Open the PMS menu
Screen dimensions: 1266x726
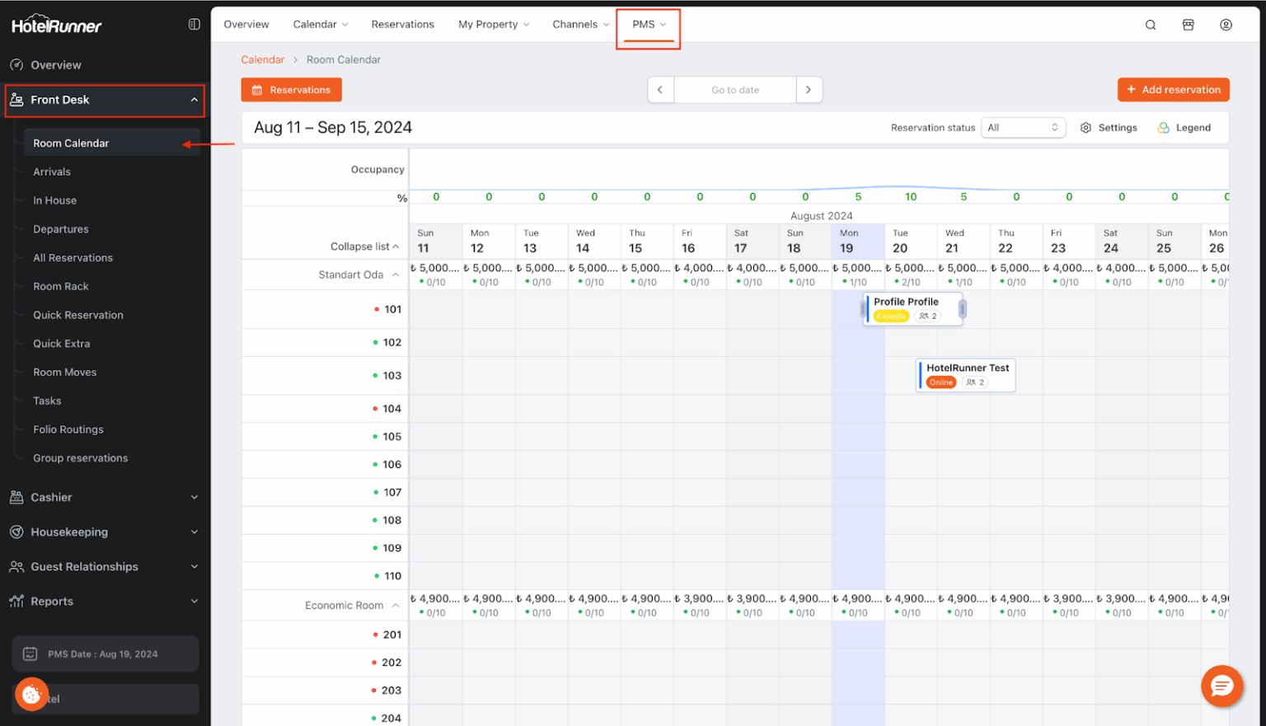coord(648,24)
